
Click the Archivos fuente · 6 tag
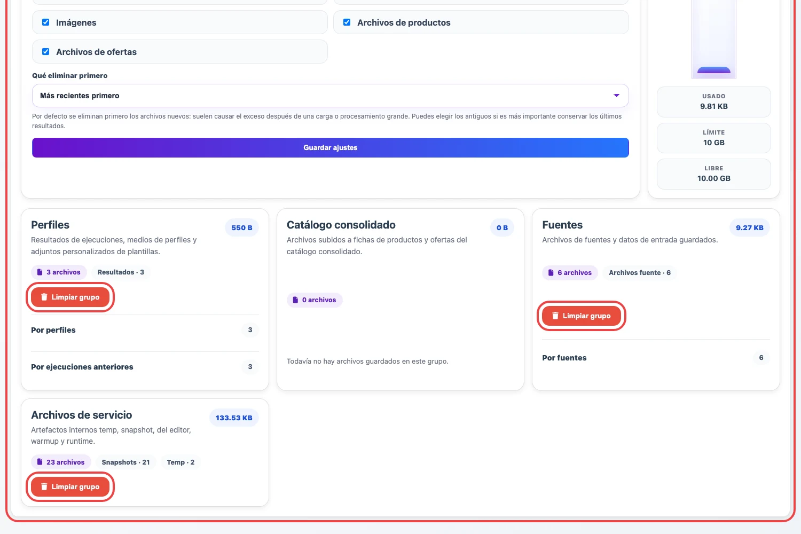pos(640,273)
